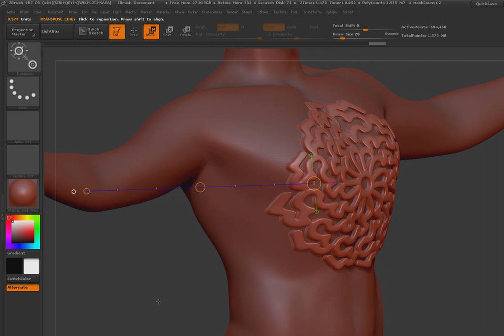Adjust the Z Intensity slider
This screenshot has width=504, height=336.
click(296, 36)
